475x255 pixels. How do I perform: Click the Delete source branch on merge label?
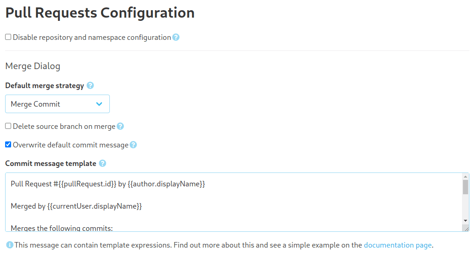coord(64,127)
